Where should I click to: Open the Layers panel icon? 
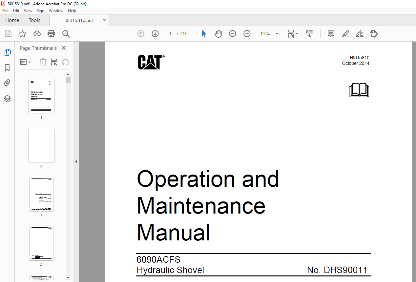[7, 99]
